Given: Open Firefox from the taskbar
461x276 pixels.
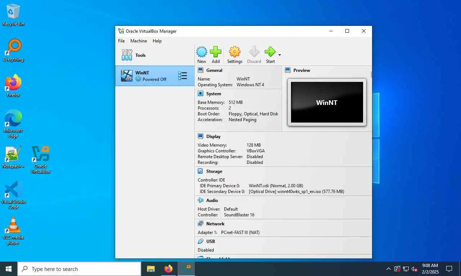Looking at the screenshot, I should coord(168,269).
